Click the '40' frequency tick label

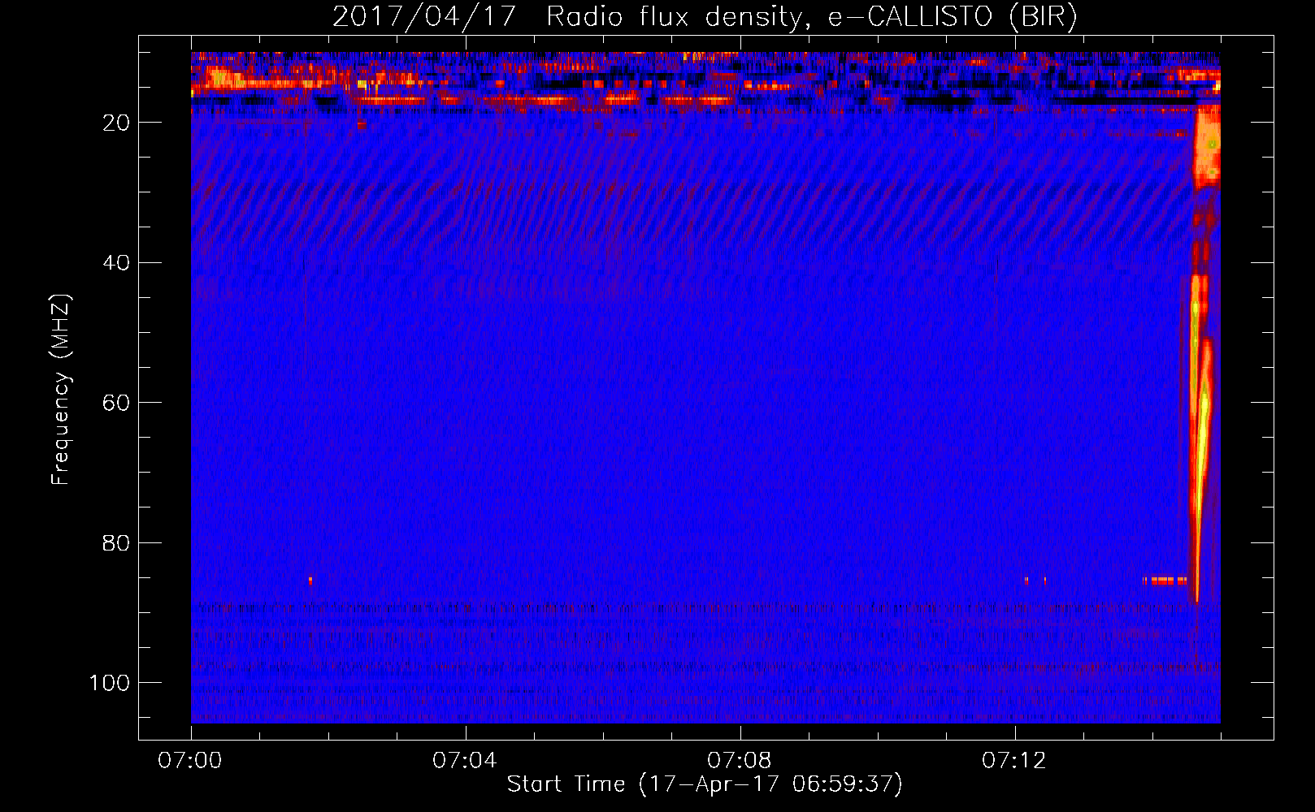pos(116,263)
